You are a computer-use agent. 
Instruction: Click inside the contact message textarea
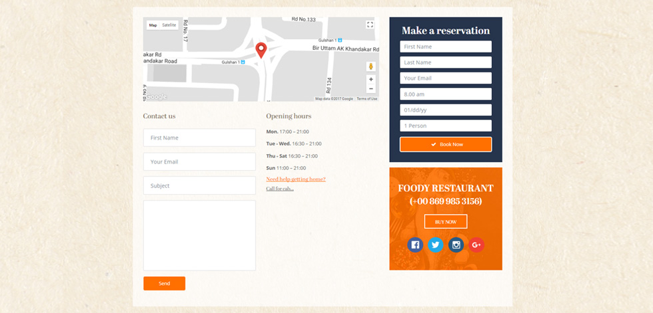point(199,236)
